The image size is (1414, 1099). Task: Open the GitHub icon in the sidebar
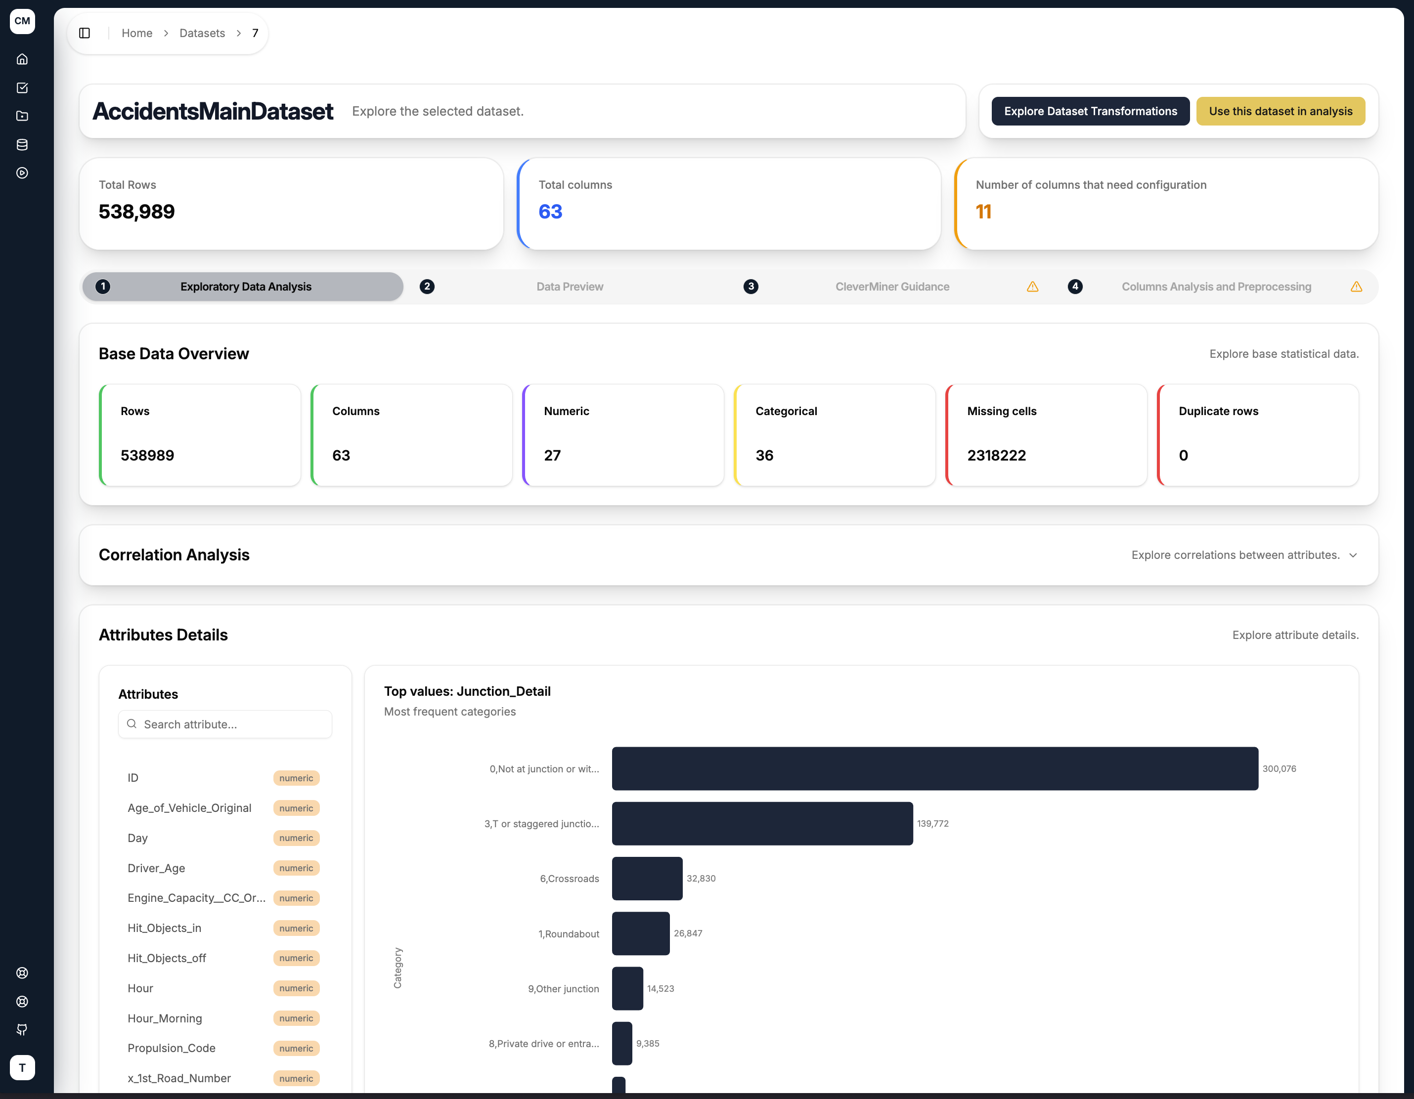coord(22,1030)
